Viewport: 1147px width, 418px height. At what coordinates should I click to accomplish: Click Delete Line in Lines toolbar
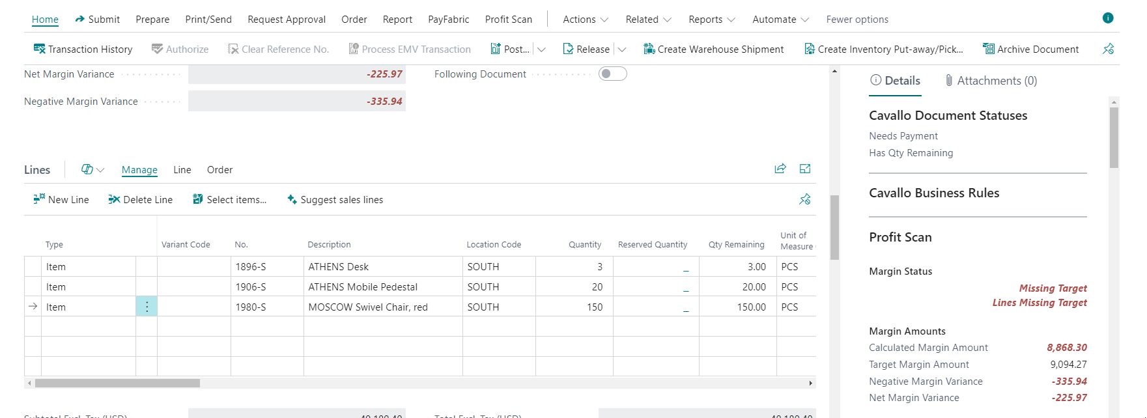coord(141,200)
